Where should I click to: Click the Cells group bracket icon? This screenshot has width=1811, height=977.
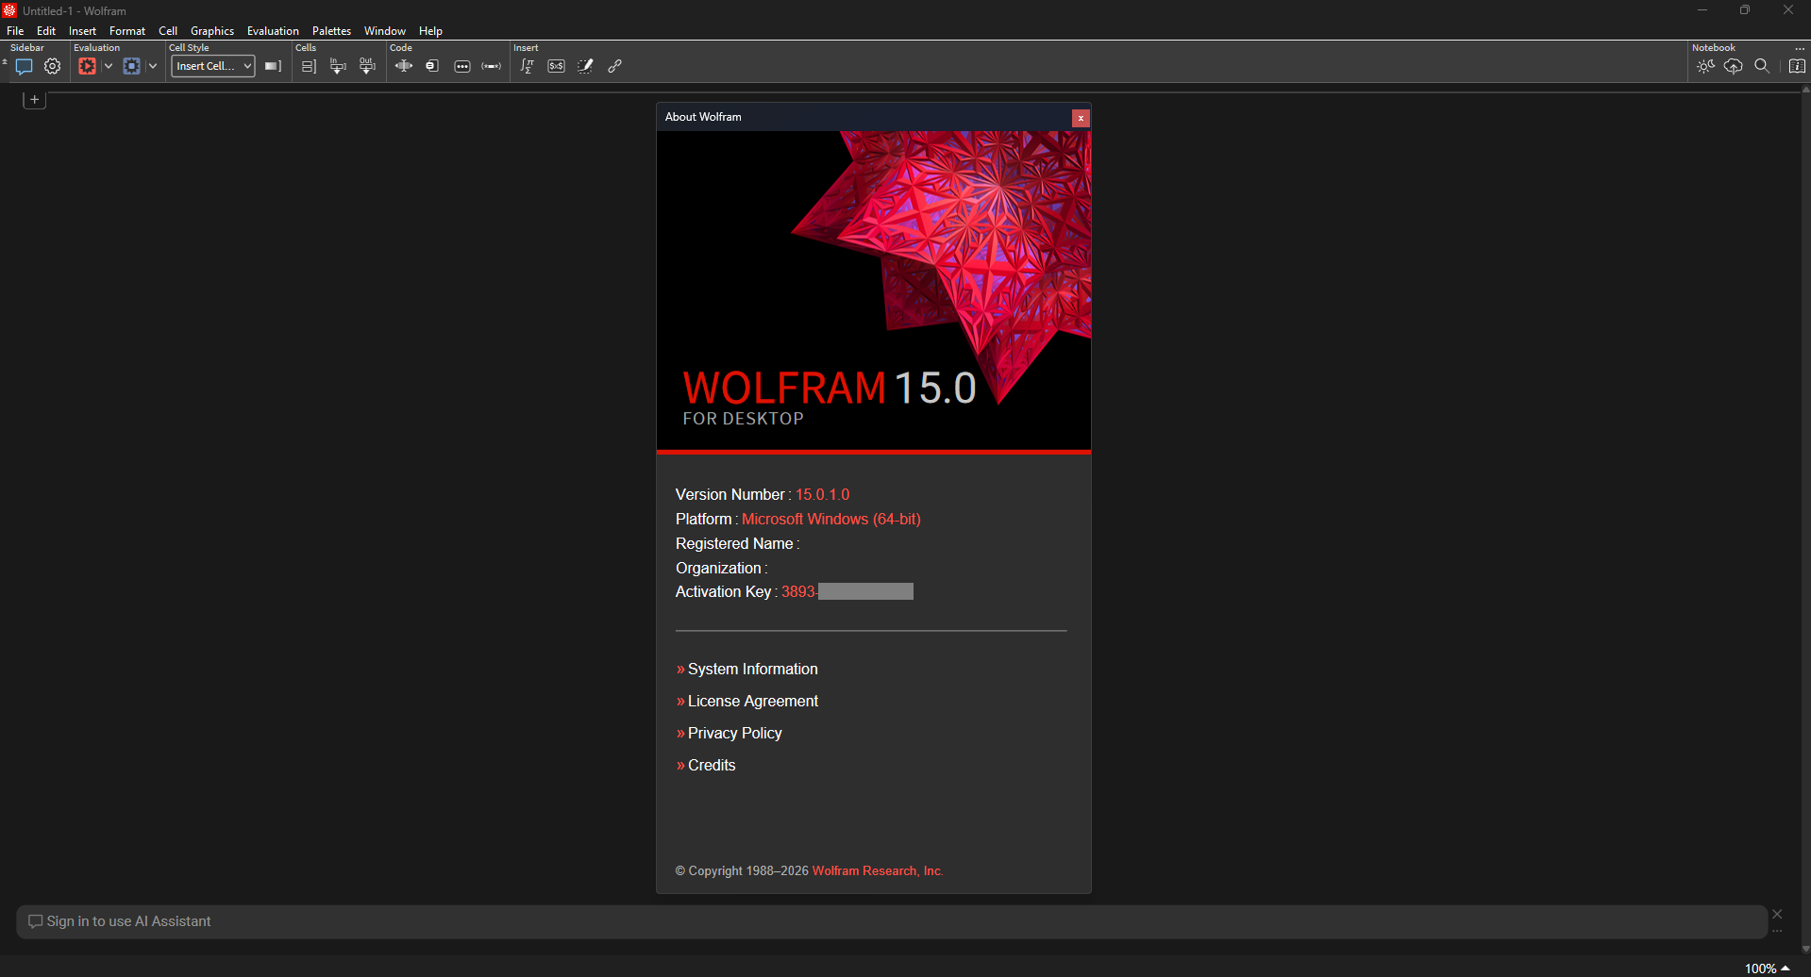tap(309, 66)
